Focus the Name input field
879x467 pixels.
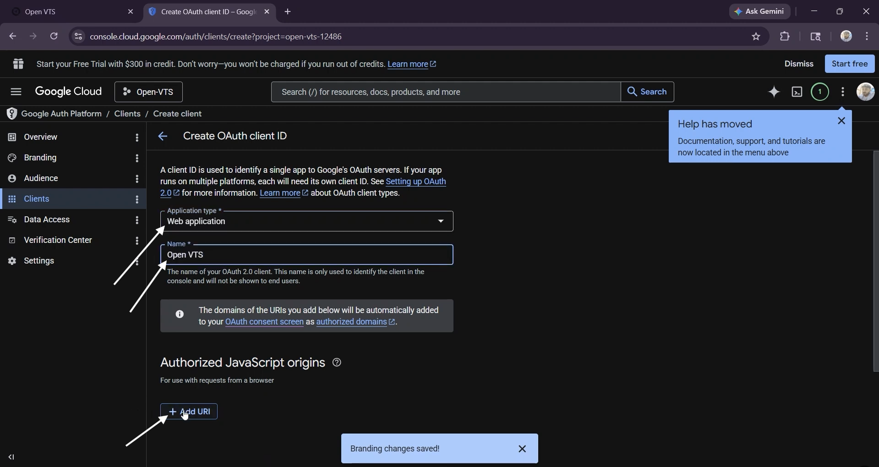click(x=306, y=255)
